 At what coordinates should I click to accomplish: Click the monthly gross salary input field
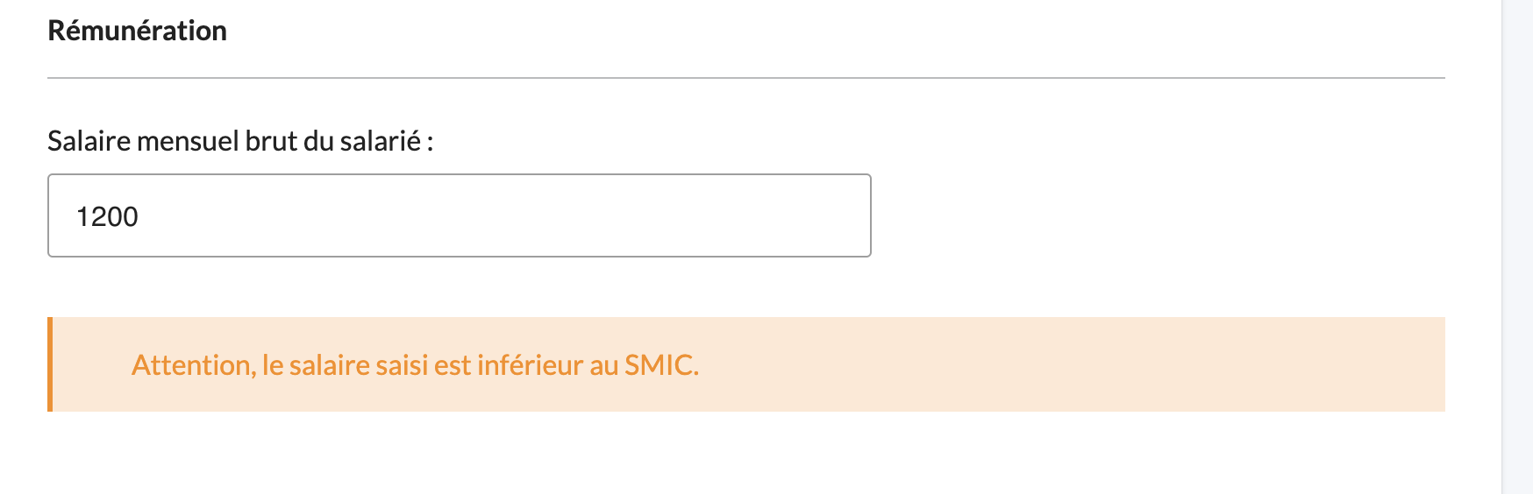point(459,215)
